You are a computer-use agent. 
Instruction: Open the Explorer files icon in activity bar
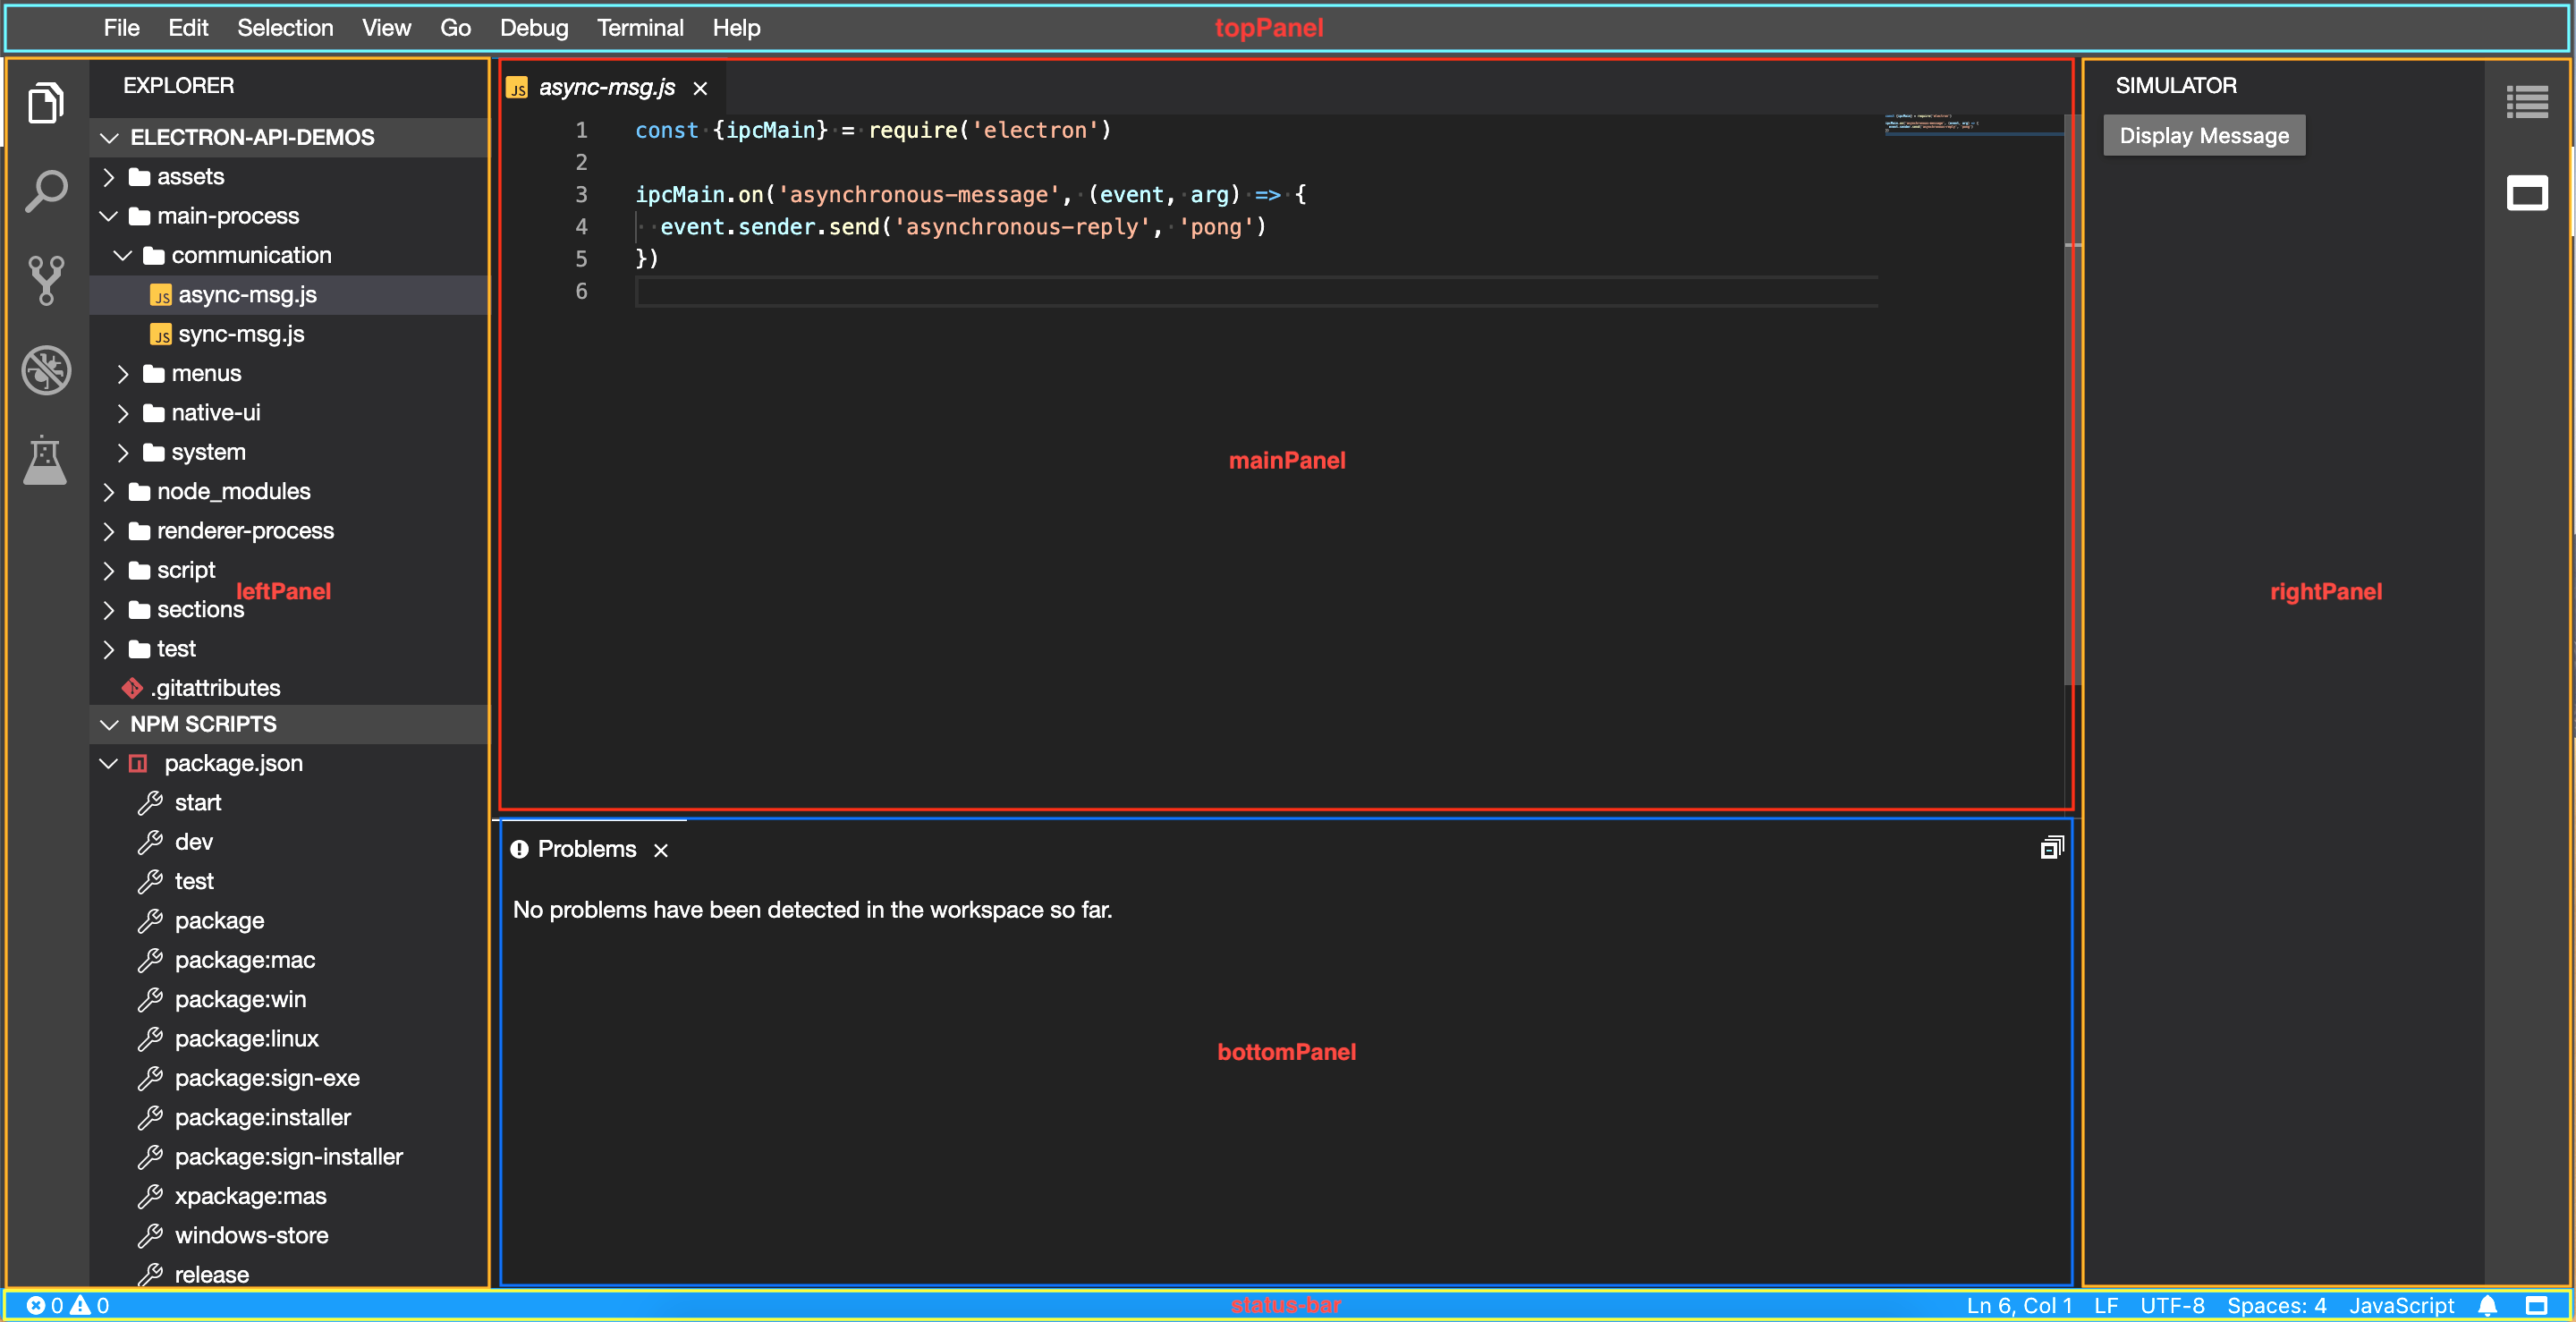coord(46,103)
